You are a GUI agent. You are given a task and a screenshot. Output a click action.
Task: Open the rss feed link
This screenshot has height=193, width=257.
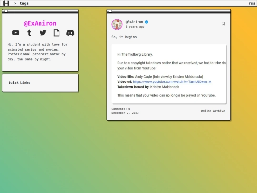(252, 3)
